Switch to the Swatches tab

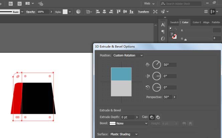pyautogui.click(x=174, y=22)
